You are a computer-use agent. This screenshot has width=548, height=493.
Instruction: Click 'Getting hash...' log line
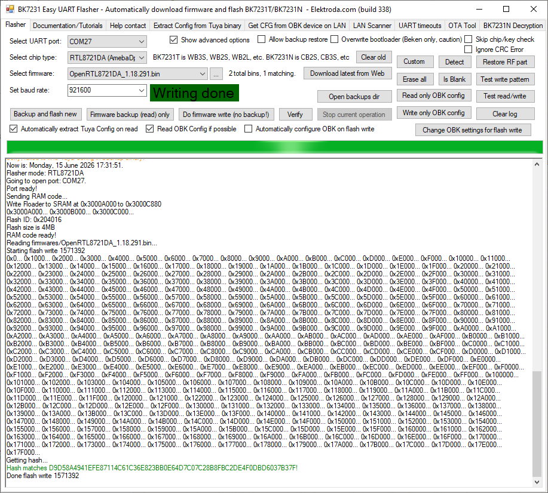pyautogui.click(x=27, y=460)
